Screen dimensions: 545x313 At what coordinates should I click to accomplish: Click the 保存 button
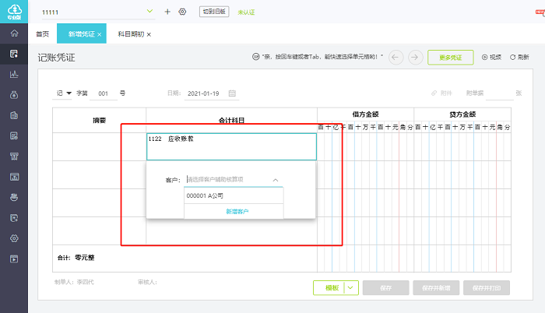click(386, 288)
